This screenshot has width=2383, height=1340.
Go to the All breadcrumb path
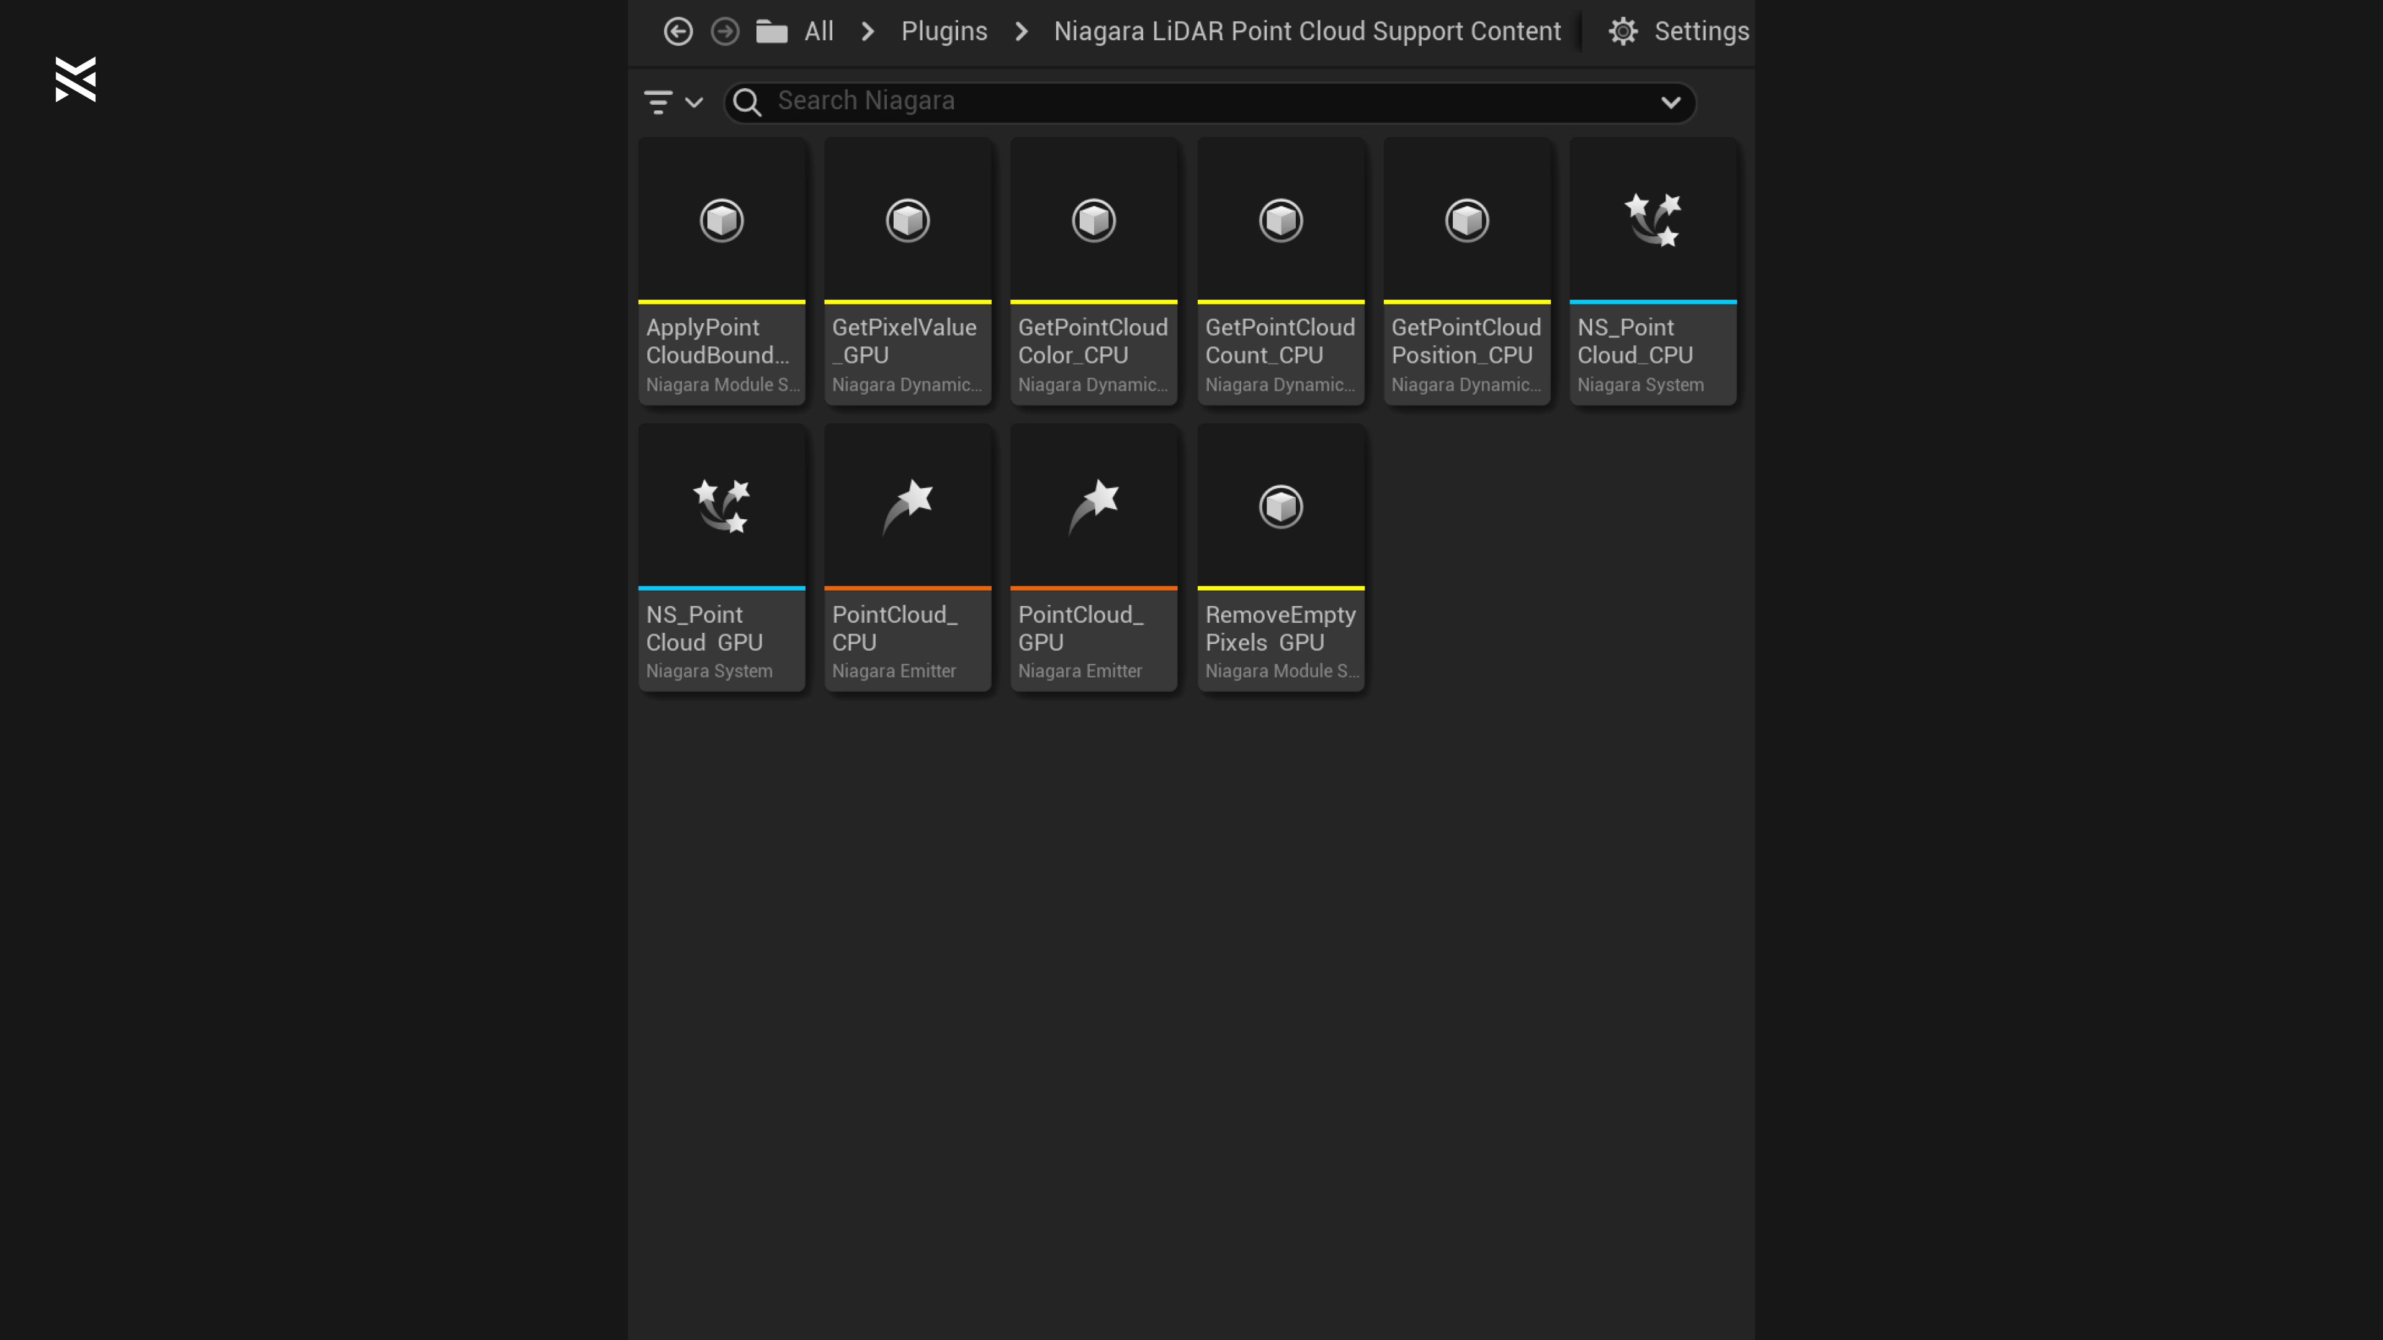pos(819,32)
